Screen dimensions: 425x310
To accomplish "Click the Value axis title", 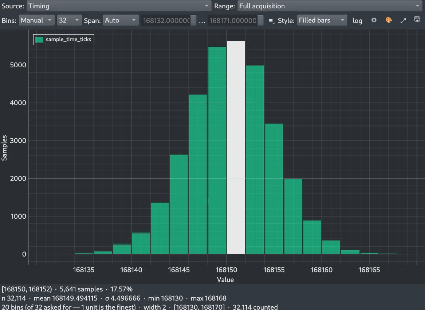I will [x=225, y=280].
